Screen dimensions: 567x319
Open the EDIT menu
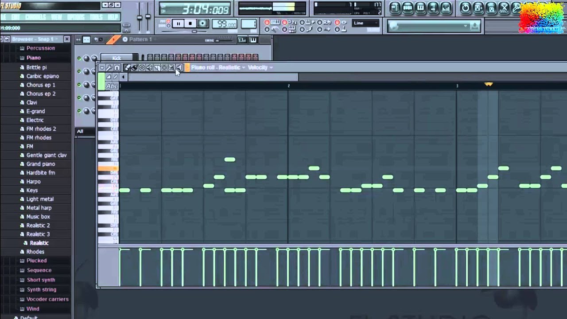coord(16,17)
